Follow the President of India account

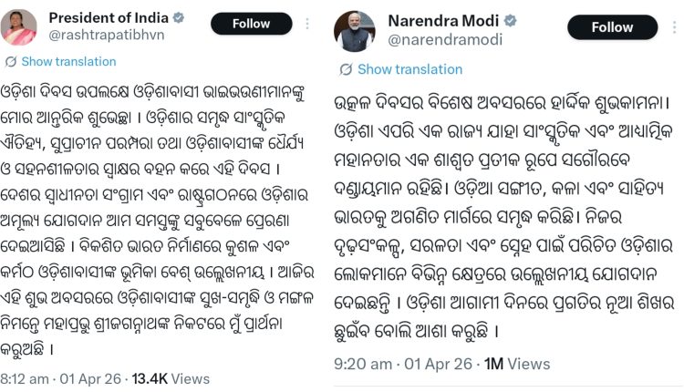(x=251, y=24)
